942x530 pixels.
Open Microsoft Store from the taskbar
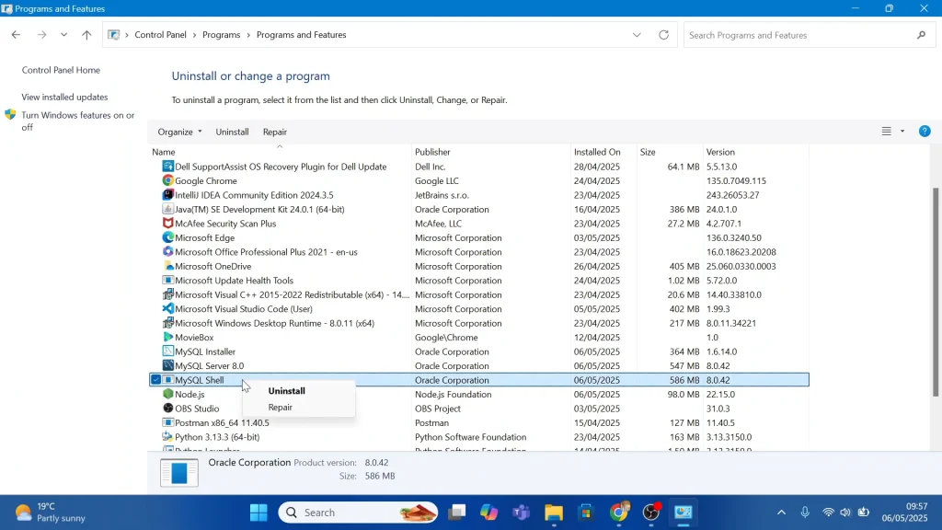coord(586,513)
